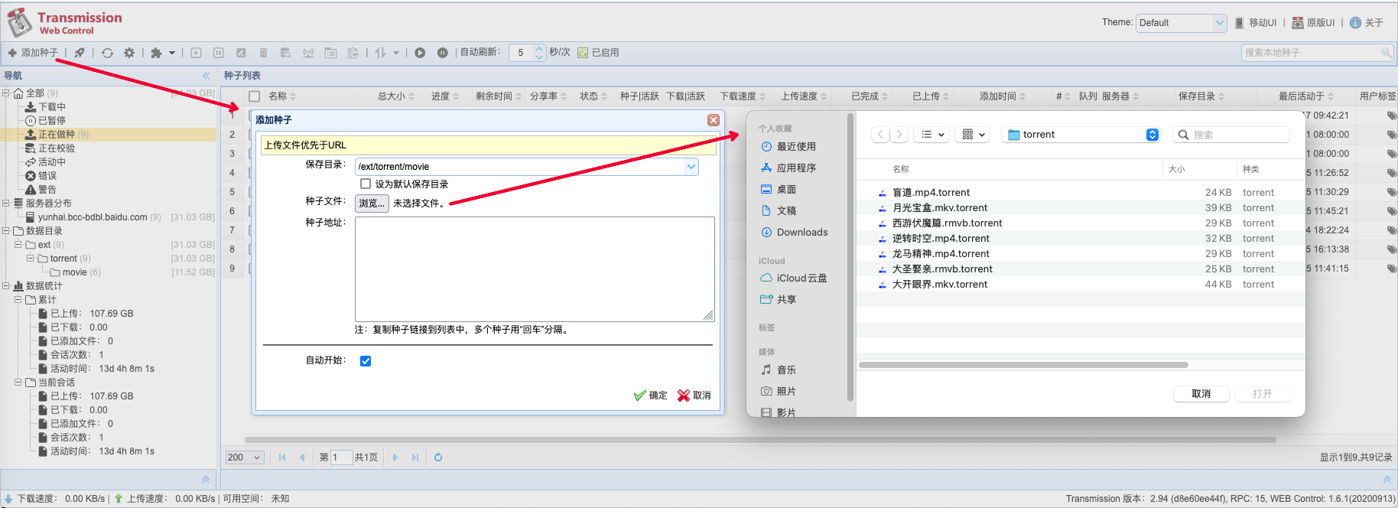This screenshot has width=1398, height=508.
Task: Enable set as default save directory checkbox
Action: (366, 184)
